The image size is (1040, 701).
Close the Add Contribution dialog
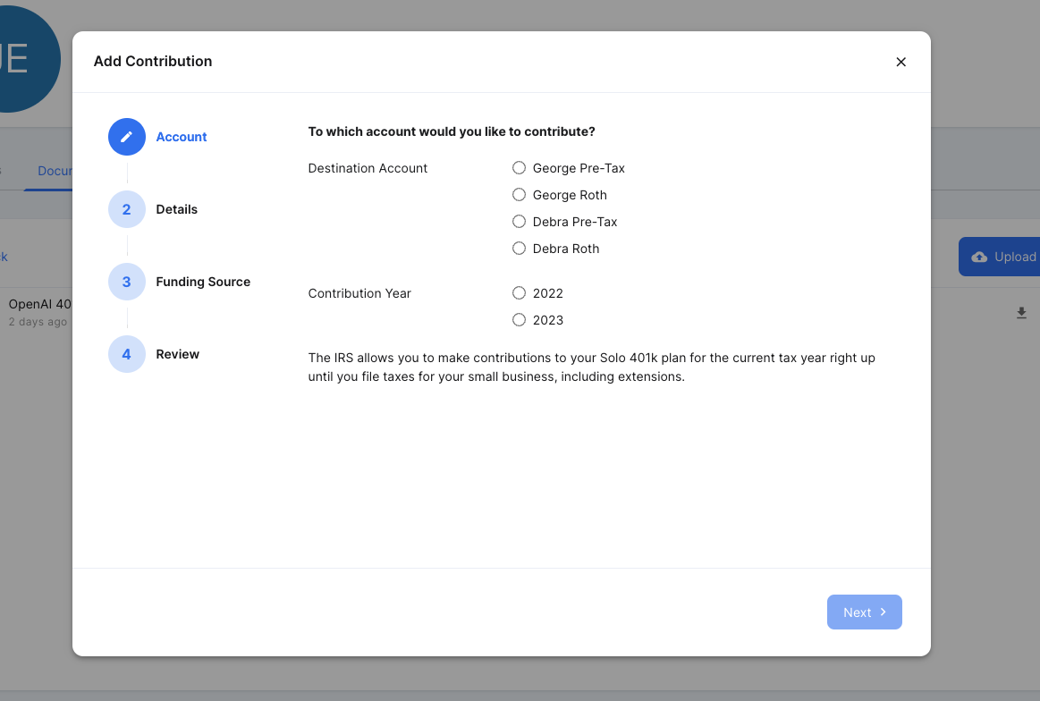900,62
